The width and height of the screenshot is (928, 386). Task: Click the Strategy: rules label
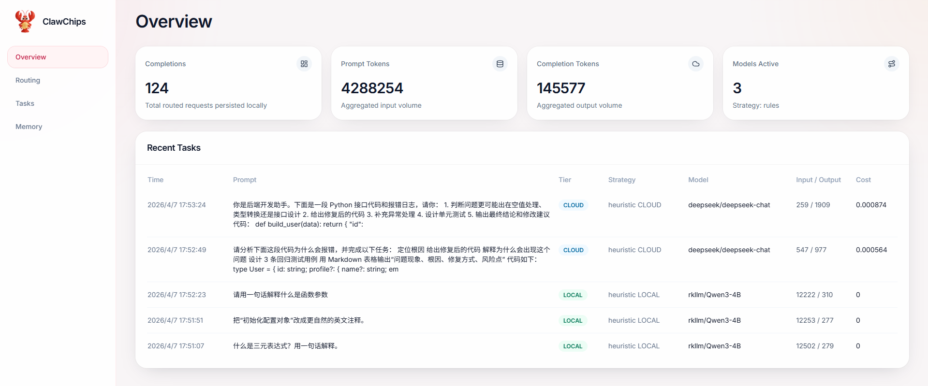[x=756, y=105]
